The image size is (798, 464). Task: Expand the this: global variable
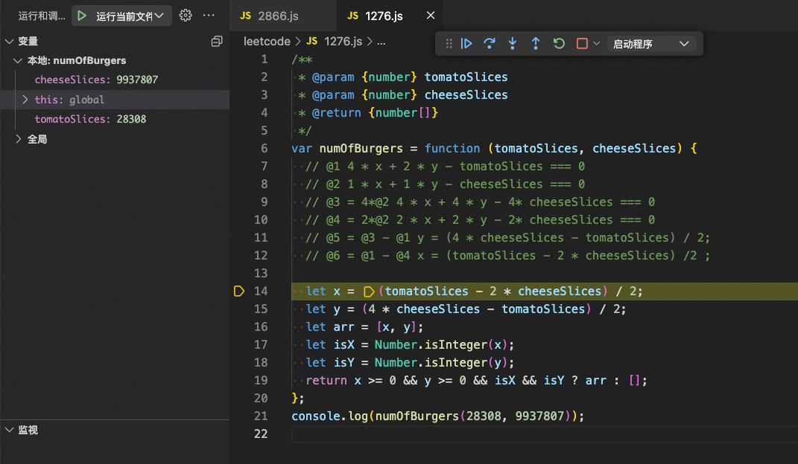click(25, 100)
